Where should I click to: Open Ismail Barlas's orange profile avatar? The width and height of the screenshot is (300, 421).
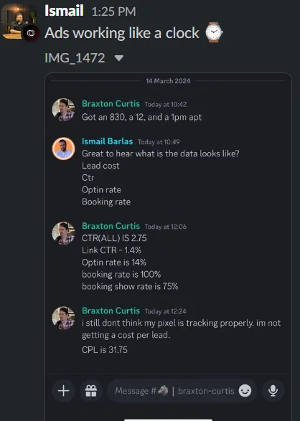click(63, 148)
